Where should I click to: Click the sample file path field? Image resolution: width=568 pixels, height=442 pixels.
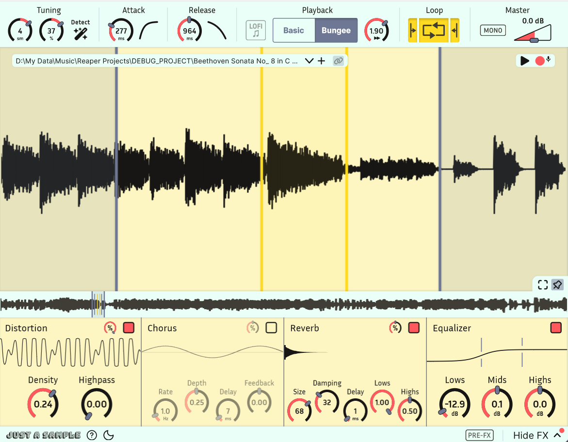tap(157, 61)
